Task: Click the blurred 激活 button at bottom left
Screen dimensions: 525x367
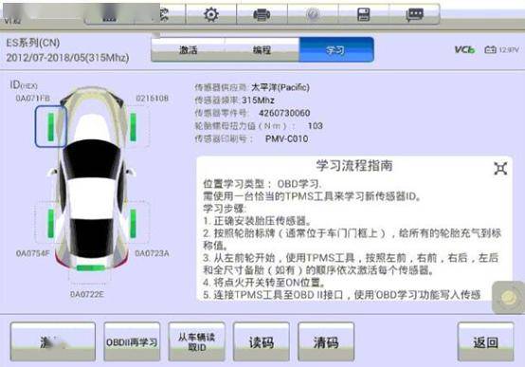Action: pyautogui.click(x=53, y=341)
